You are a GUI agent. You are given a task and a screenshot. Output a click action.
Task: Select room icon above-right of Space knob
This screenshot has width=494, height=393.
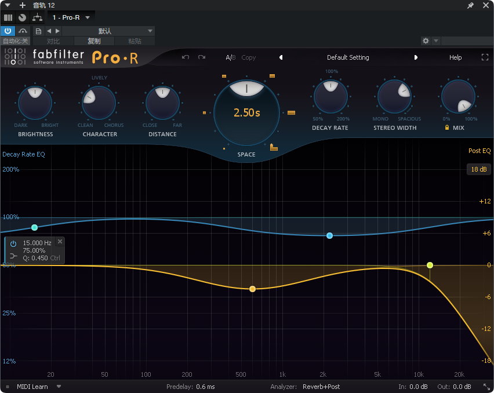pyautogui.click(x=272, y=76)
